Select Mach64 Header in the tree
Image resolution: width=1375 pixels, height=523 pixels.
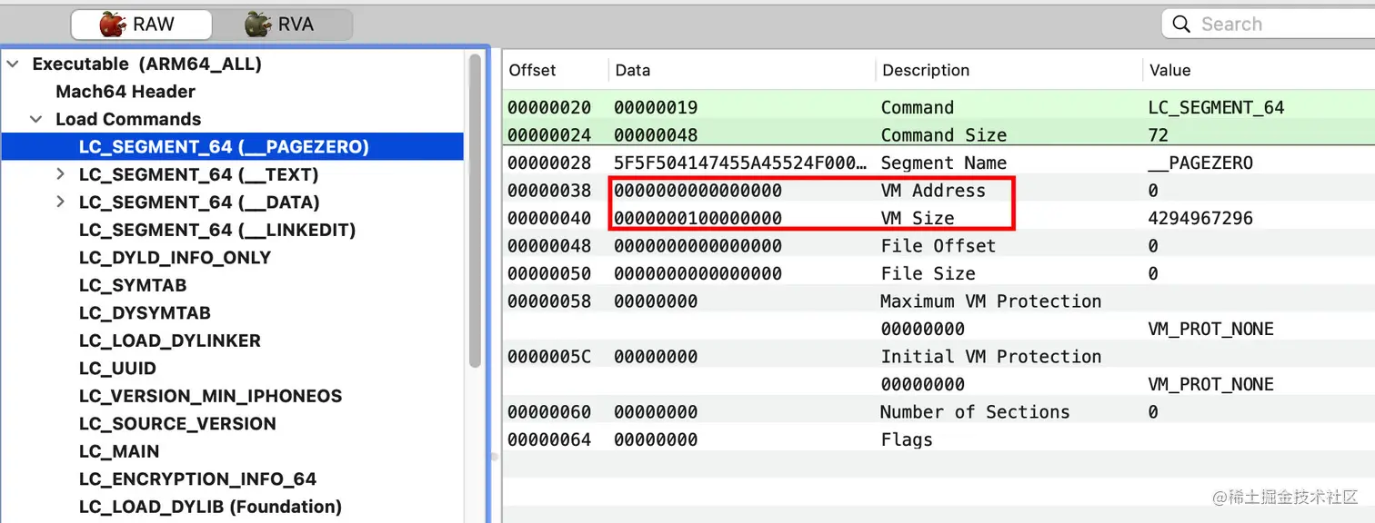click(x=125, y=92)
